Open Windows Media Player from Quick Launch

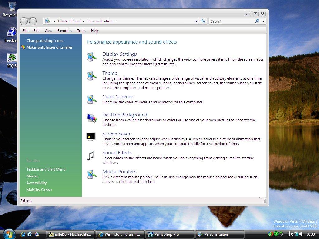tap(37, 234)
